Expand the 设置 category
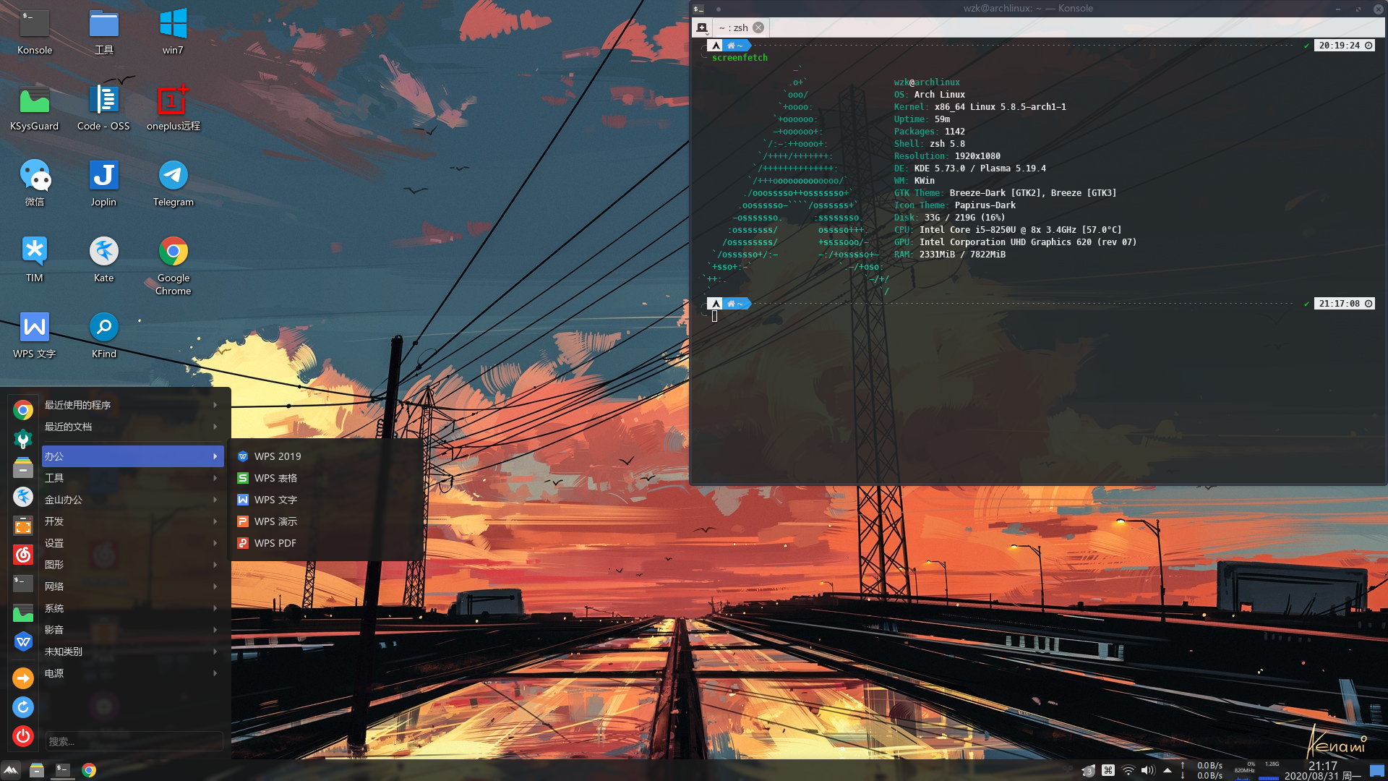 [x=132, y=543]
